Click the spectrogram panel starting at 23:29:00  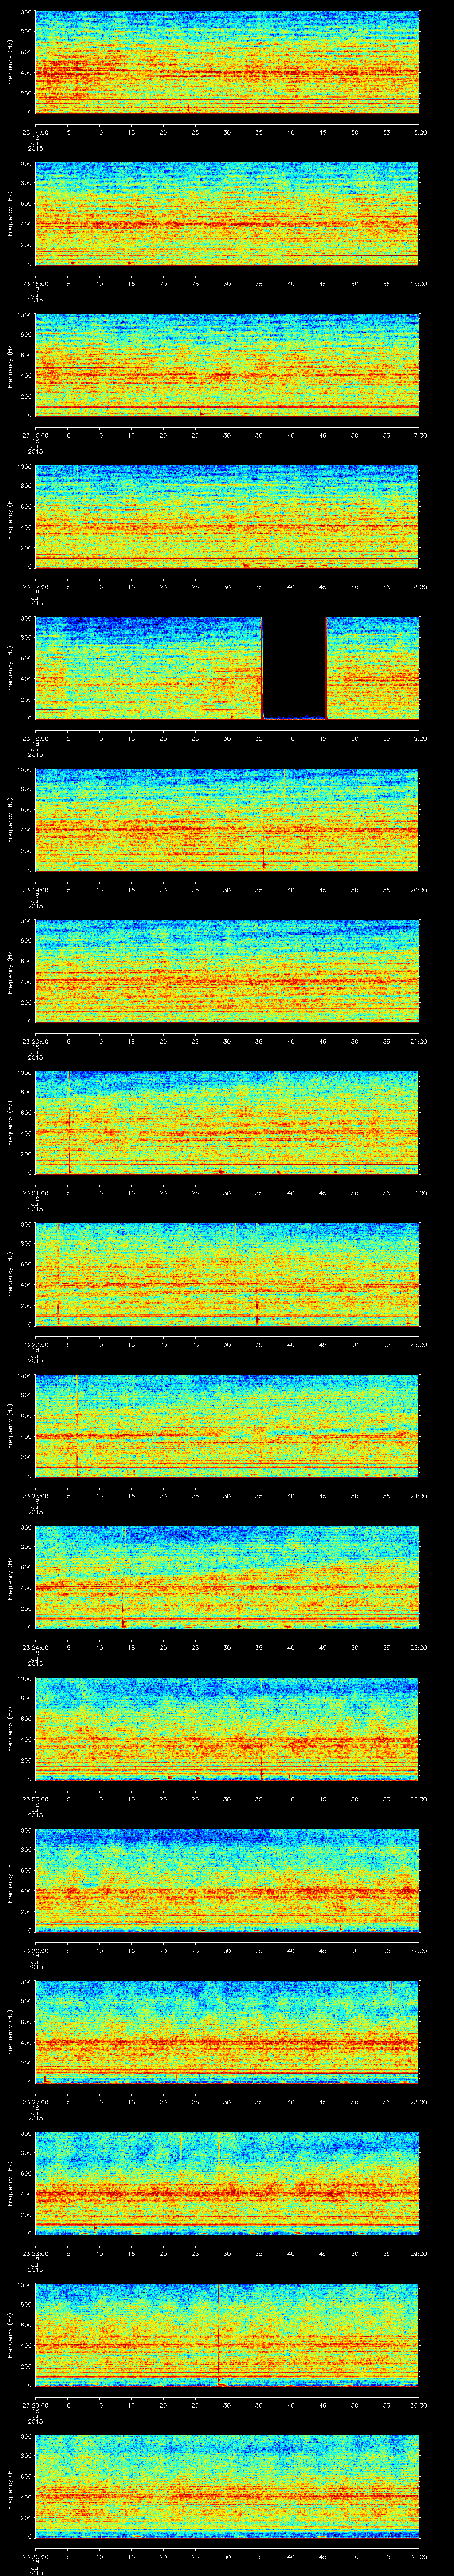click(227, 2336)
